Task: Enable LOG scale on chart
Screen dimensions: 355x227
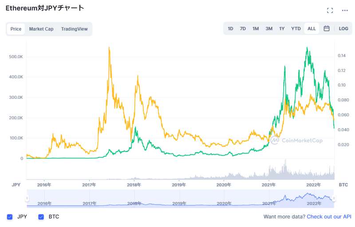Action: 343,29
